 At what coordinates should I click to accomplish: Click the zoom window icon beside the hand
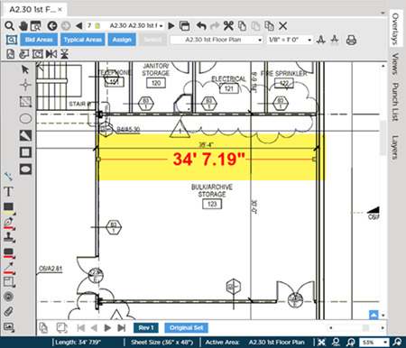(36, 26)
